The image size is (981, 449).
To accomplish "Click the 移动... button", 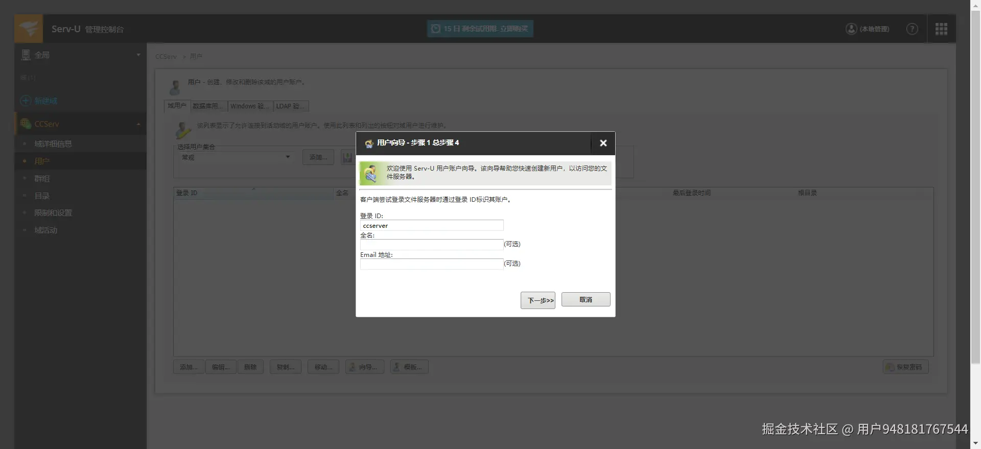I will click(x=323, y=367).
